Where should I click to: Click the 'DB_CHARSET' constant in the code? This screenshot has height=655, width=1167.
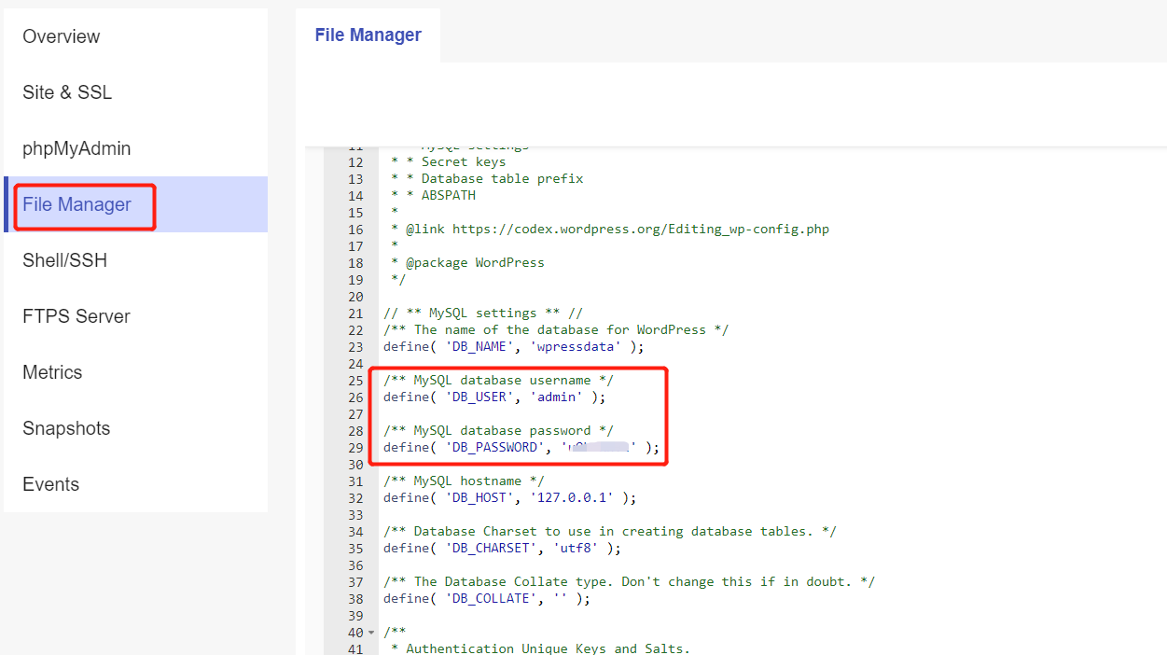tap(491, 549)
